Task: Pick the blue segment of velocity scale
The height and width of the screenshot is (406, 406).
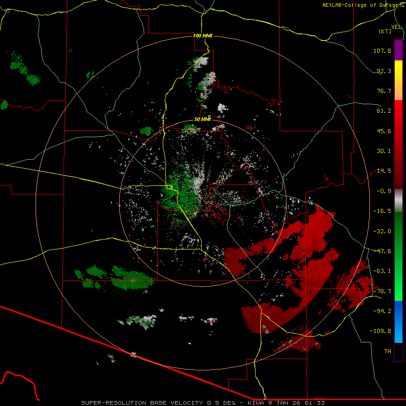Action: click(398, 322)
